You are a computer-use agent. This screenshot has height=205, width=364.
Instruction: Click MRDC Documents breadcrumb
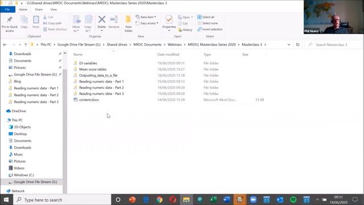tap(147, 44)
